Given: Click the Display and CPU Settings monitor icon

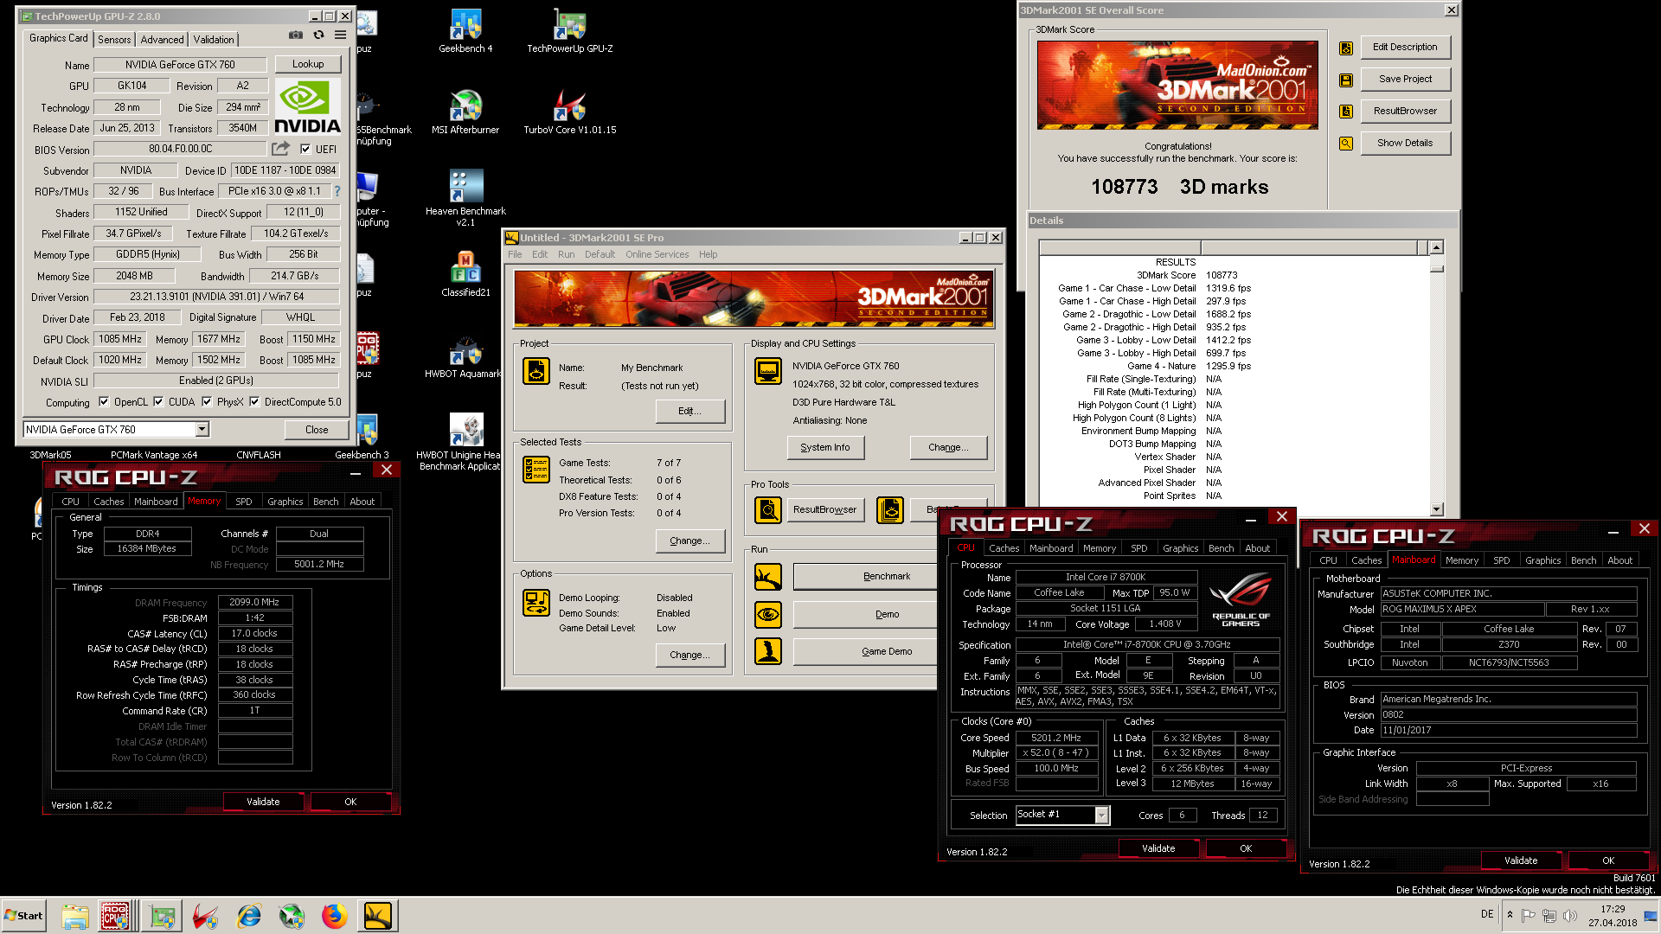Looking at the screenshot, I should click(x=768, y=371).
